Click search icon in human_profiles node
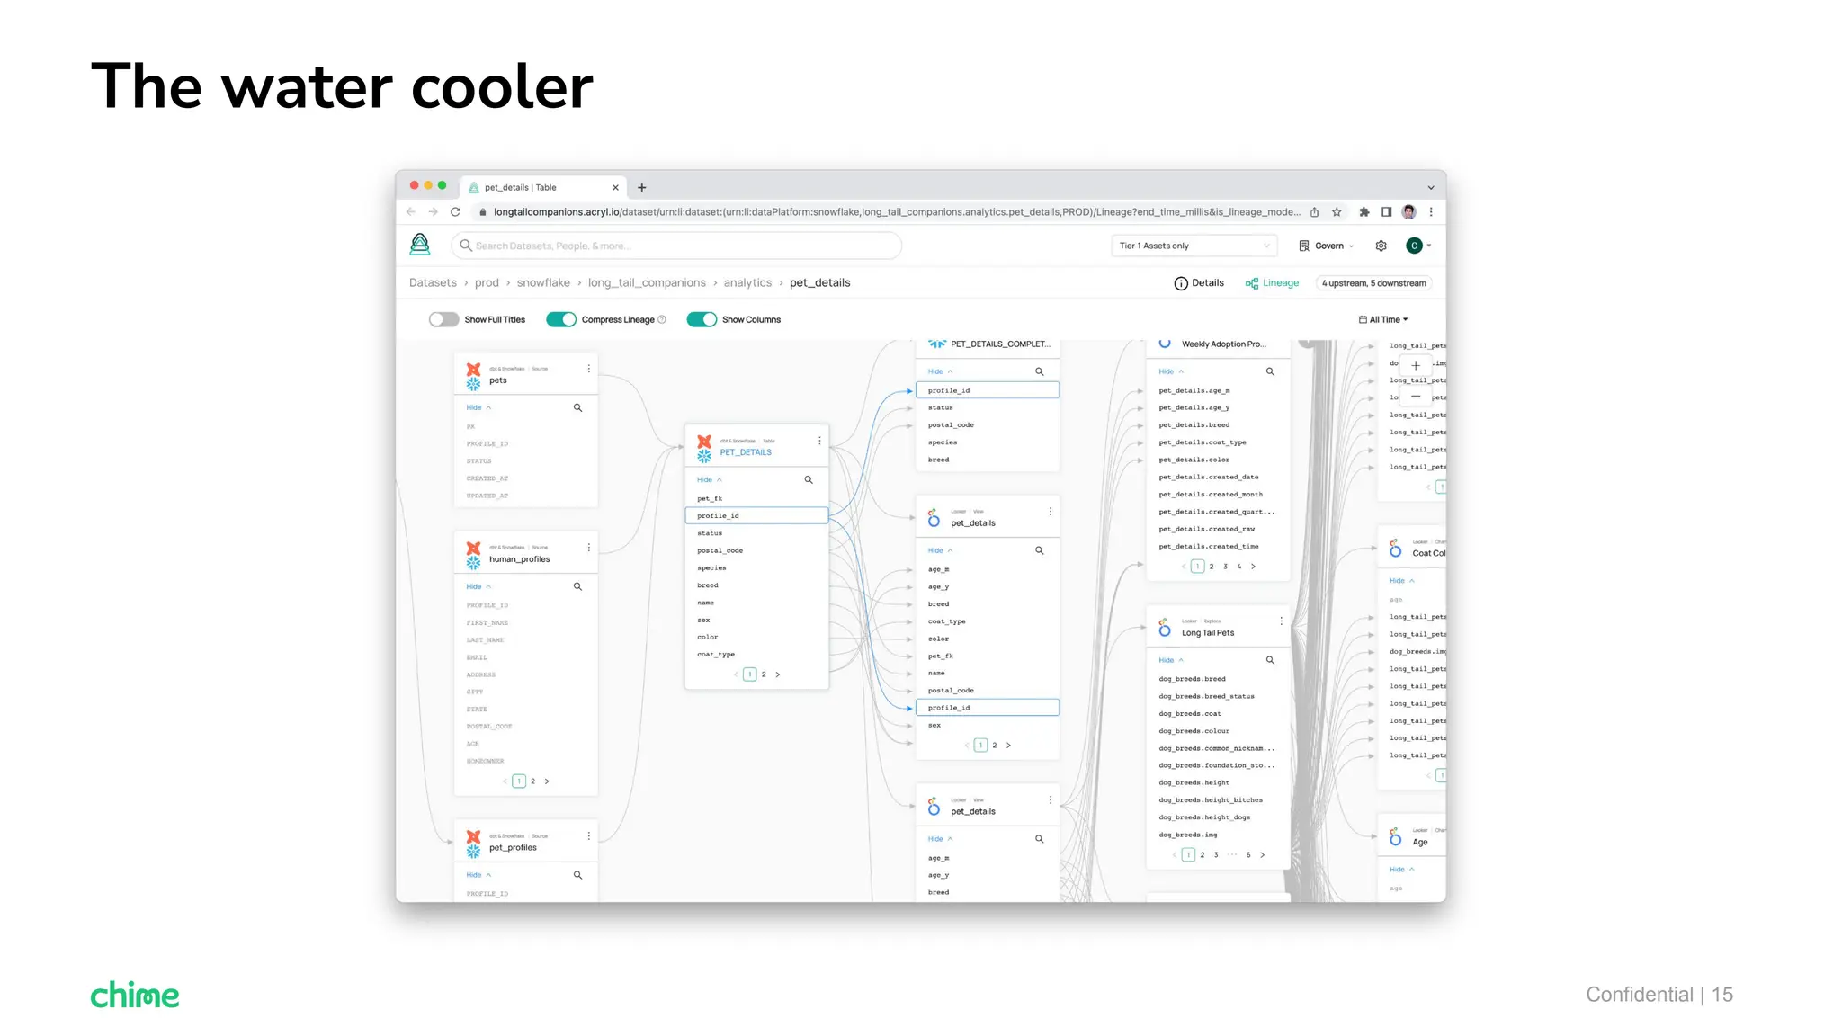1842x1036 pixels. tap(577, 586)
